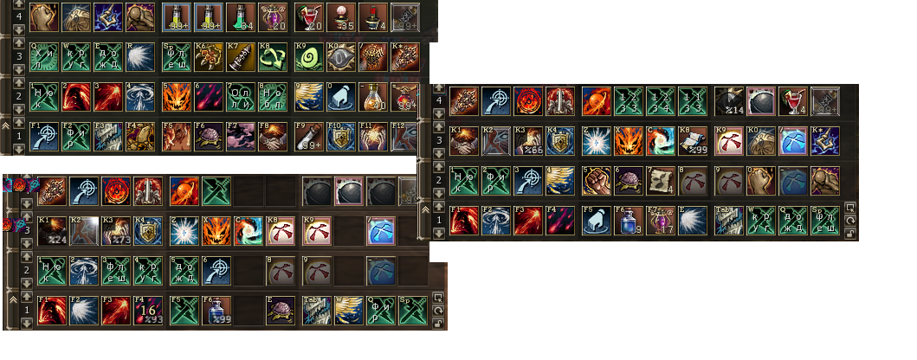Use the K9 green spiral egg skill
This screenshot has height=360, width=917.
tap(309, 57)
